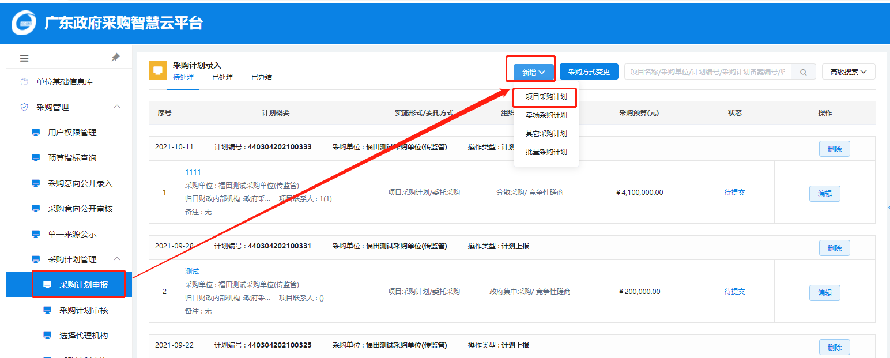Click the 用户权限管理 monitor icon
Image resolution: width=890 pixels, height=358 pixels.
point(36,133)
